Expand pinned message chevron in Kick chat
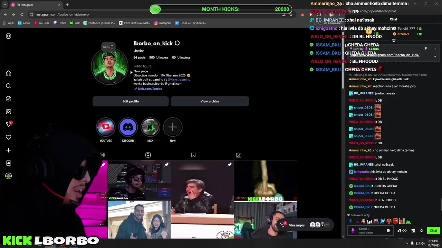442x248 pixels. point(435,56)
